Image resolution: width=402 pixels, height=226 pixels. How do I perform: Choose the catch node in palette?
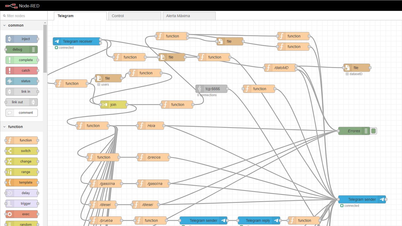pos(22,71)
